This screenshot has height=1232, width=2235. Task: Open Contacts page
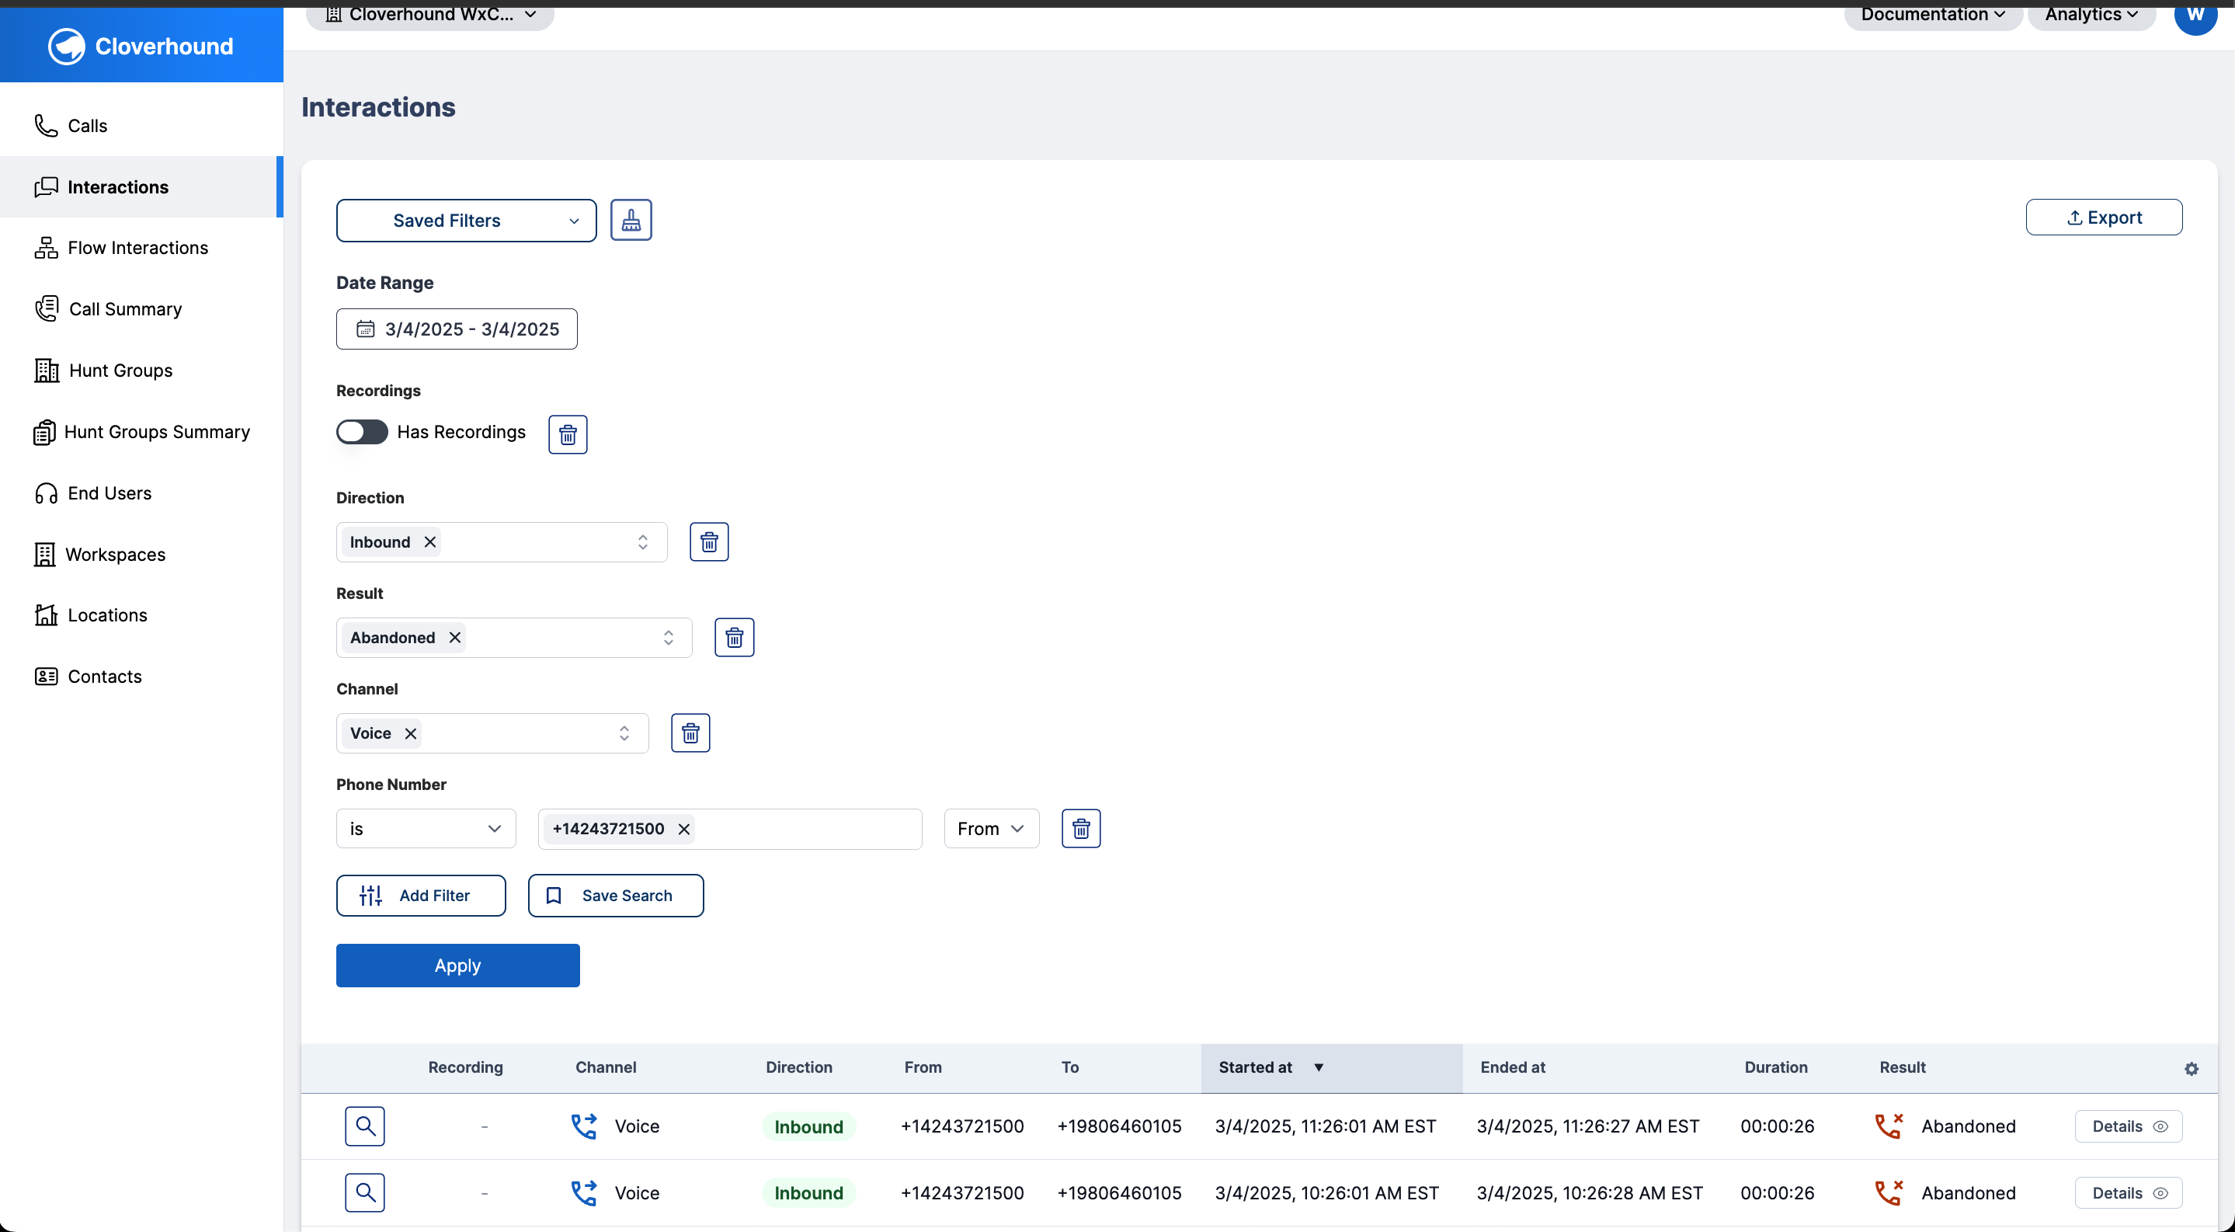pyautogui.click(x=141, y=677)
